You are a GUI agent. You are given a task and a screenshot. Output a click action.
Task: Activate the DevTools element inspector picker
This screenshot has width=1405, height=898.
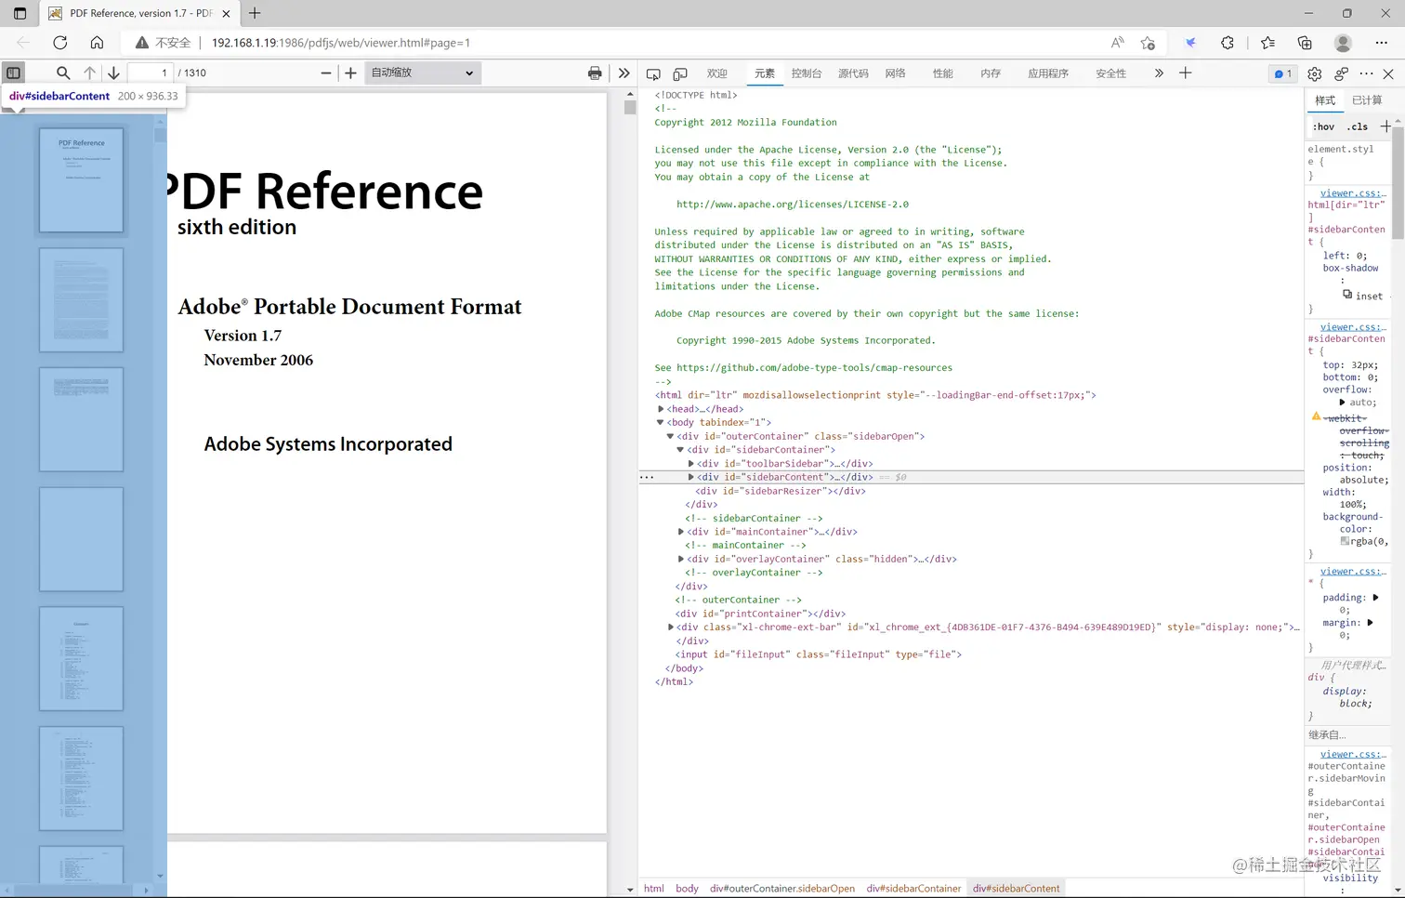point(653,73)
